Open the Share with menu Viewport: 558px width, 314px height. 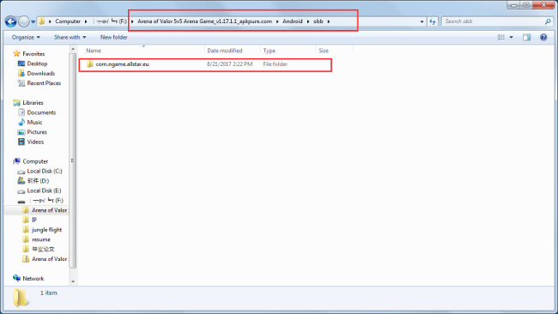pyautogui.click(x=70, y=38)
